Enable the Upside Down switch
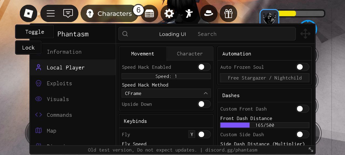The width and height of the screenshot is (345, 155). pos(204,104)
